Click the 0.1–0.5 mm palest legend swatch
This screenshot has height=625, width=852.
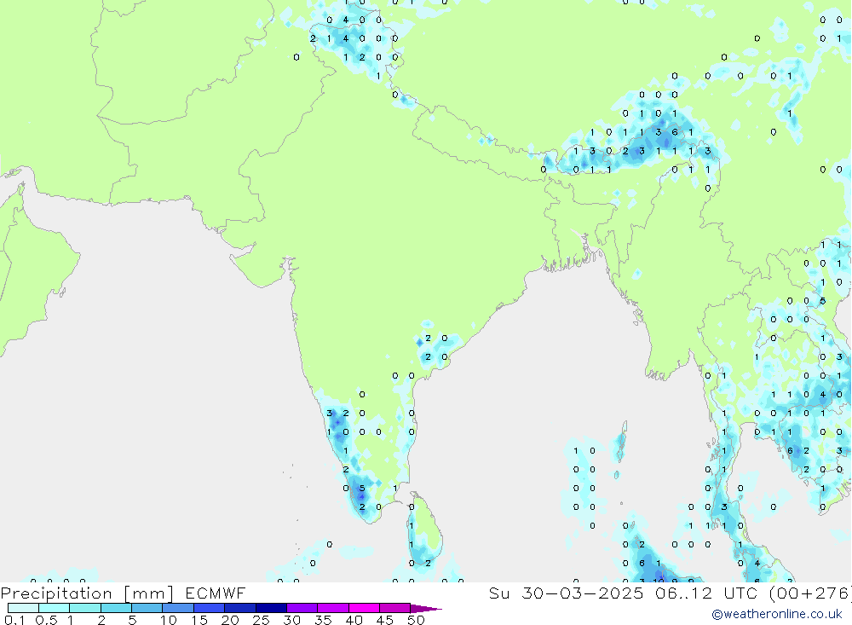point(23,608)
